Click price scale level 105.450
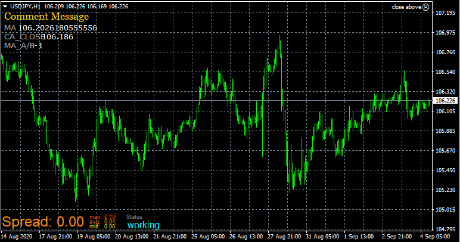Viewport: 460px width, 242px height. click(x=445, y=170)
